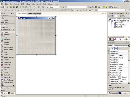Open the Properties Window toolbar icon
Viewport: 130px width, 97px height.
tap(93, 7)
